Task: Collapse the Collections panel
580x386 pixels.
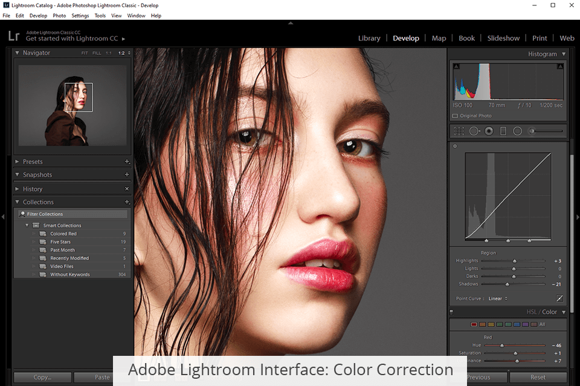Action: [x=17, y=201]
